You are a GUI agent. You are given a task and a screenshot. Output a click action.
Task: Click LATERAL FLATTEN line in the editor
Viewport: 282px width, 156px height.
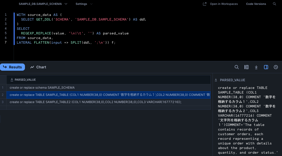point(66,43)
